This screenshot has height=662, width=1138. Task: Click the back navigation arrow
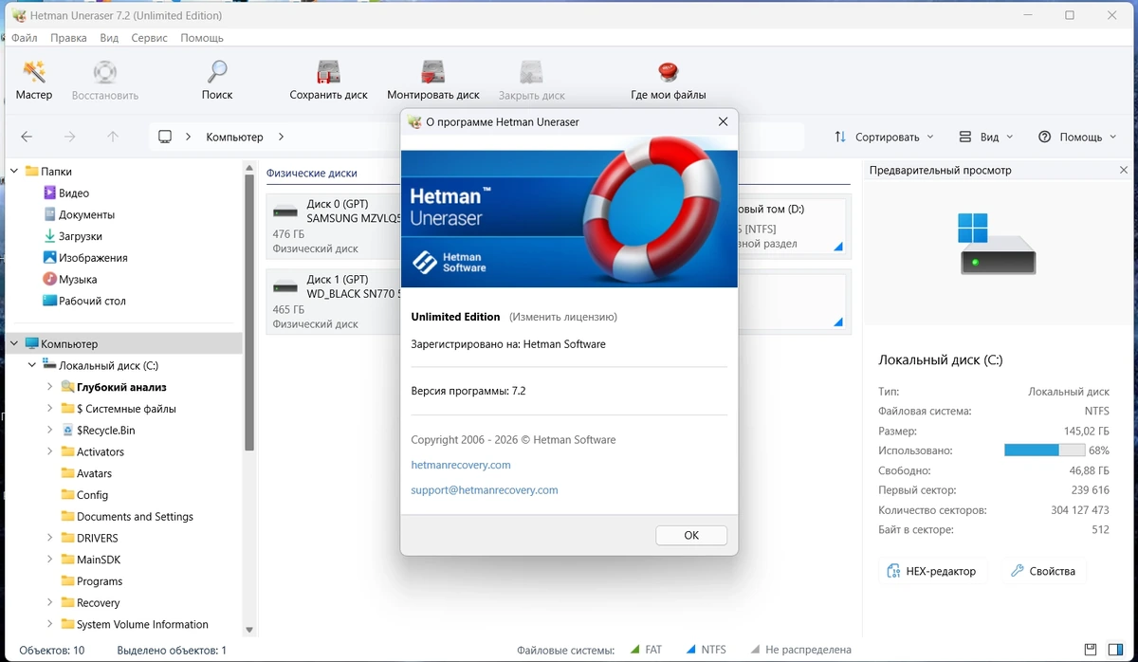point(27,137)
